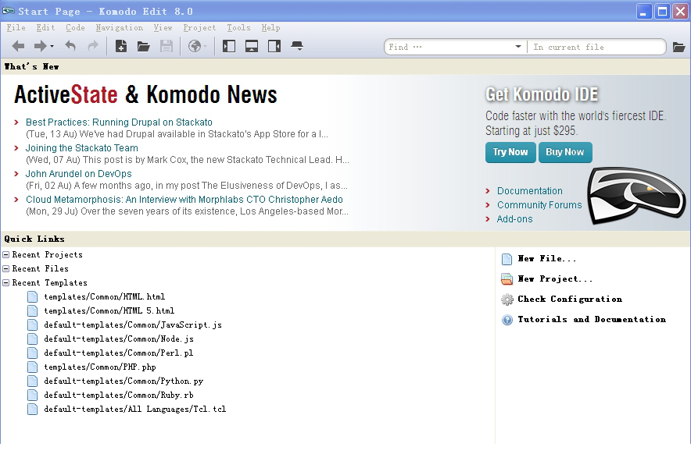Click the New Project folder icon

coord(507,279)
